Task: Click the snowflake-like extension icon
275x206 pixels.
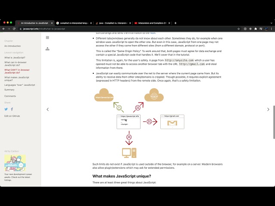Action: (251, 29)
